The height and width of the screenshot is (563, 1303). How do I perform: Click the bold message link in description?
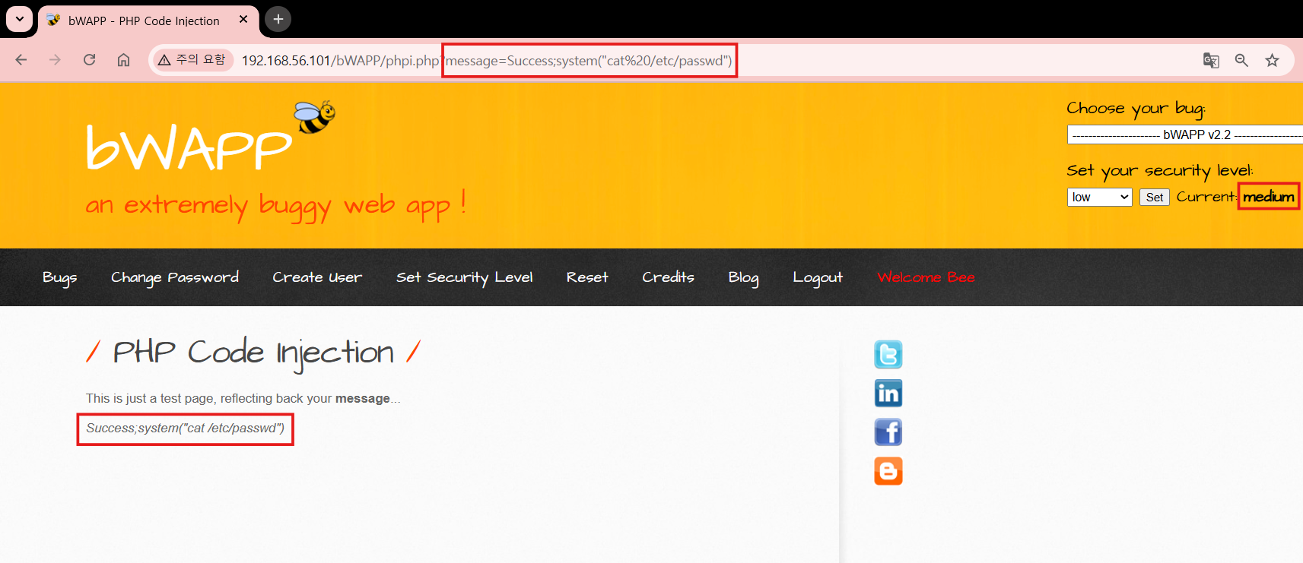point(363,398)
